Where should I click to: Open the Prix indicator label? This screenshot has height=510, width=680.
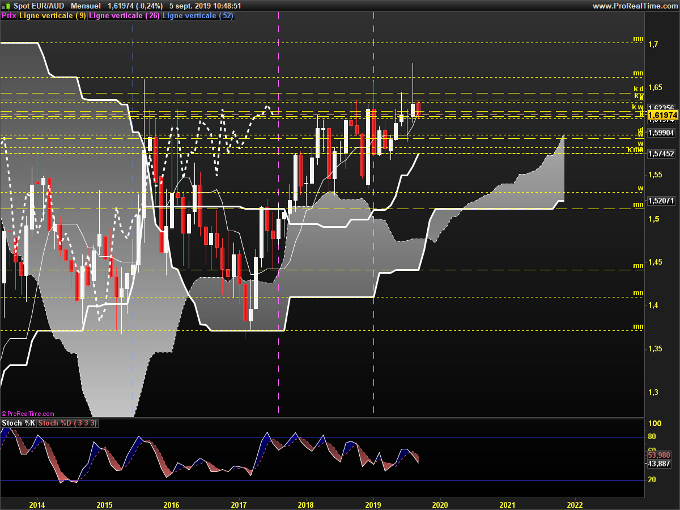pyautogui.click(x=9, y=16)
